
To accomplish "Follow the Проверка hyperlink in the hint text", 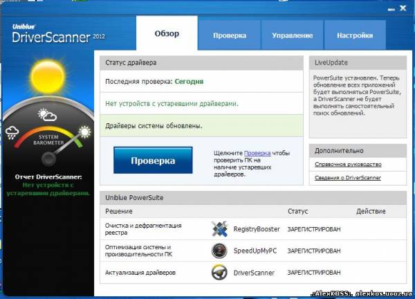I will (x=257, y=153).
